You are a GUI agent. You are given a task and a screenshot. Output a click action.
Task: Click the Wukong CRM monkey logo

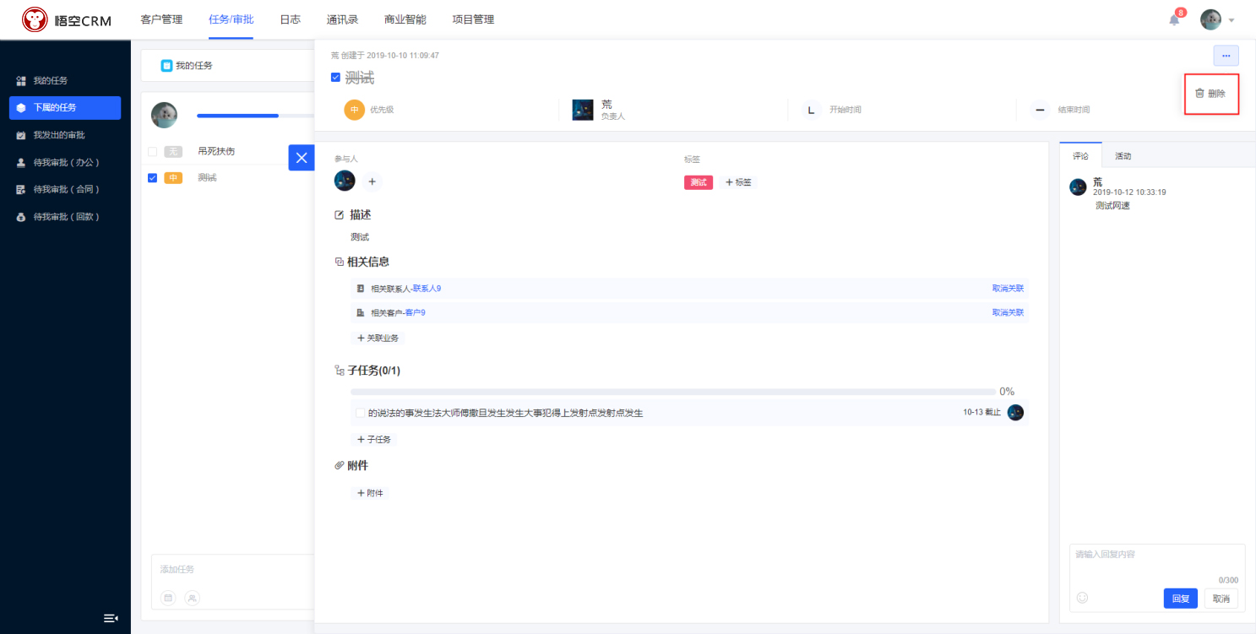35,19
